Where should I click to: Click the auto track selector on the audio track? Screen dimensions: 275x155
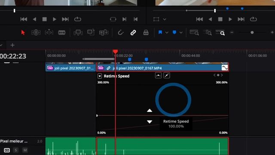coord(7,150)
